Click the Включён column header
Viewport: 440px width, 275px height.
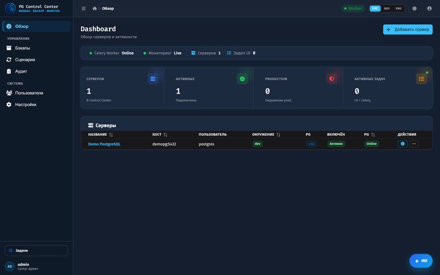[x=336, y=134]
